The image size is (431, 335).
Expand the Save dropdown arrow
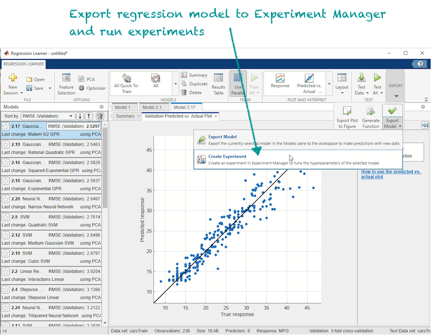pyautogui.click(x=50, y=88)
